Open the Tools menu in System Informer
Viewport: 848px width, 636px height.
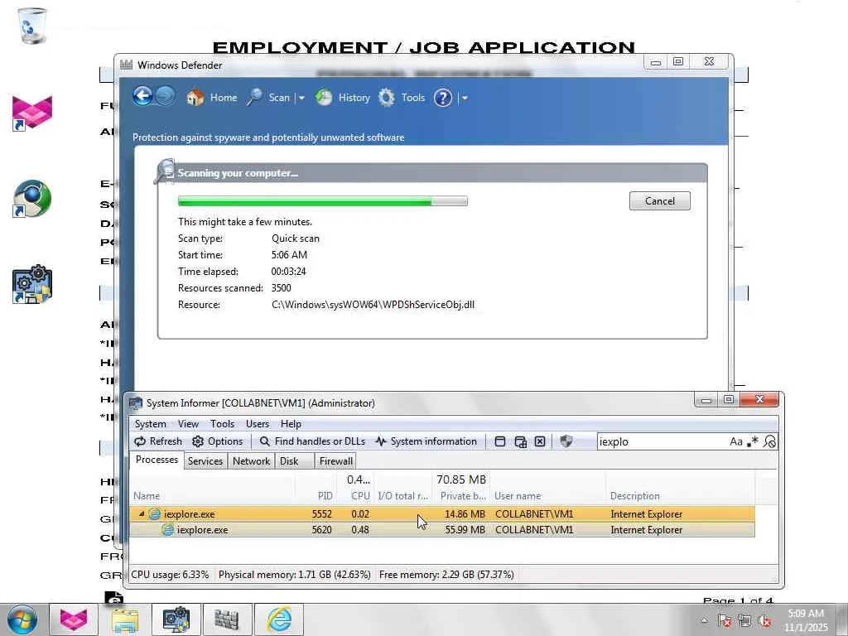[x=222, y=424]
